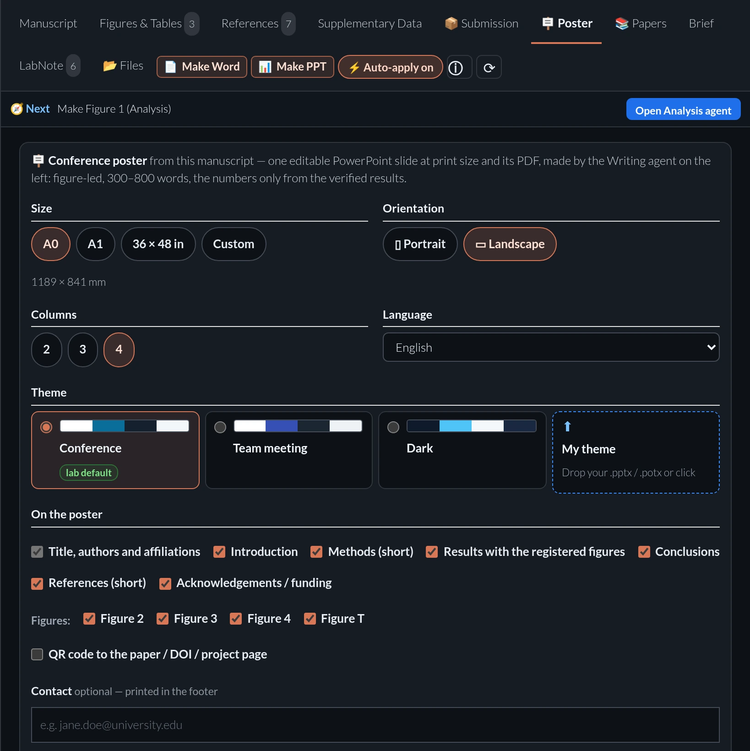750x751 pixels.
Task: Click the compass icon beside Next
Action: (x=17, y=109)
